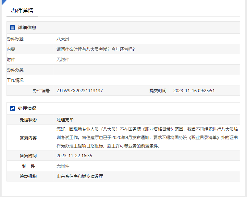Click the empty 办件分类 value cell
This screenshot has width=247, height=197.
point(146,70)
